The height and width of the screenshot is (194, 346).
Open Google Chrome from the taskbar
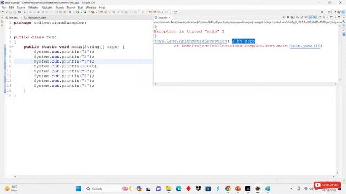[228, 189]
